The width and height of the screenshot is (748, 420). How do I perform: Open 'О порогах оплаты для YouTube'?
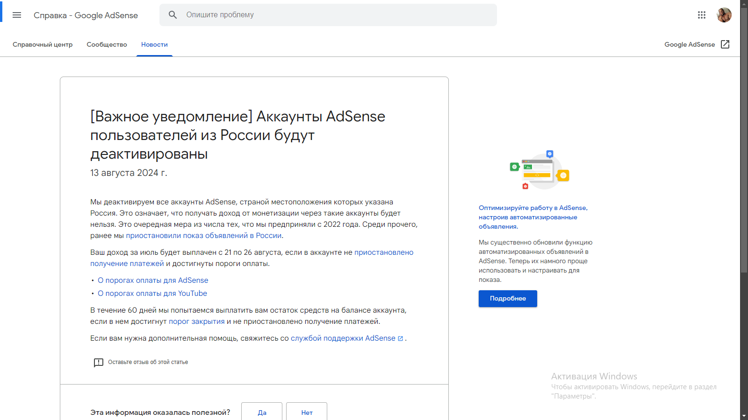click(x=152, y=294)
